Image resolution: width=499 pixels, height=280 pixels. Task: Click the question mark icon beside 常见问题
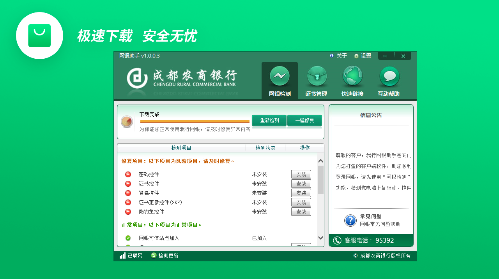[350, 220]
